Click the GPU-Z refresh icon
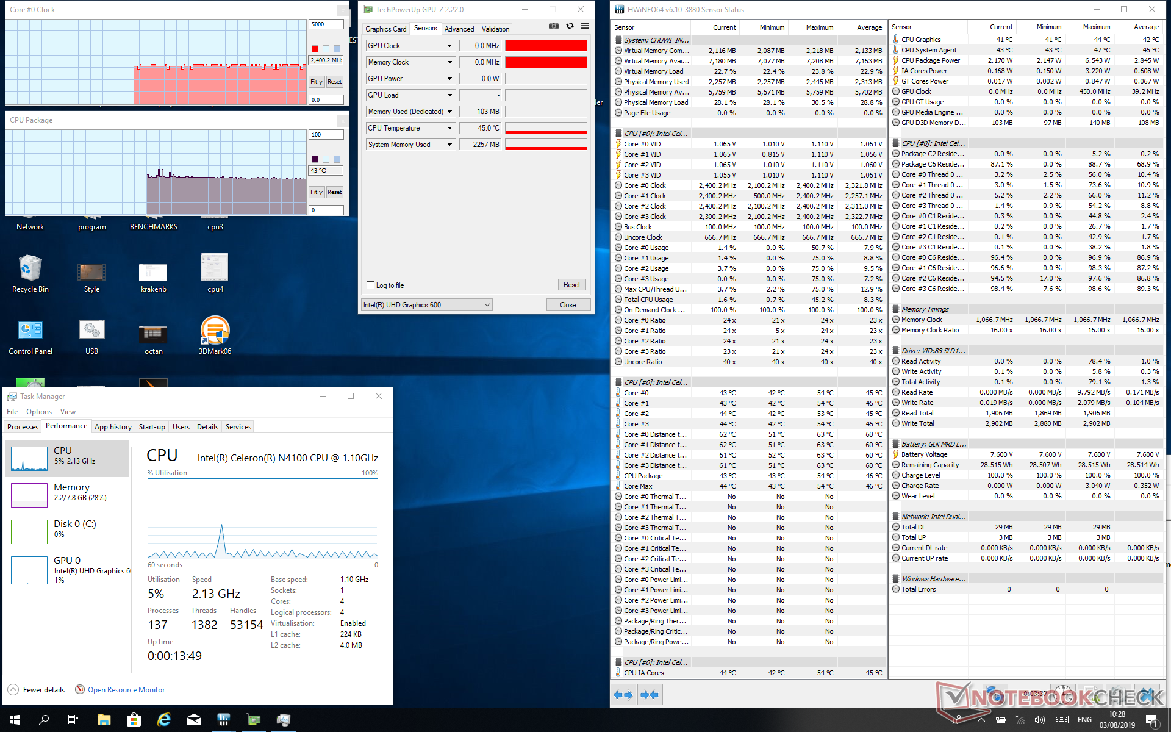Image resolution: width=1171 pixels, height=732 pixels. coord(570,26)
